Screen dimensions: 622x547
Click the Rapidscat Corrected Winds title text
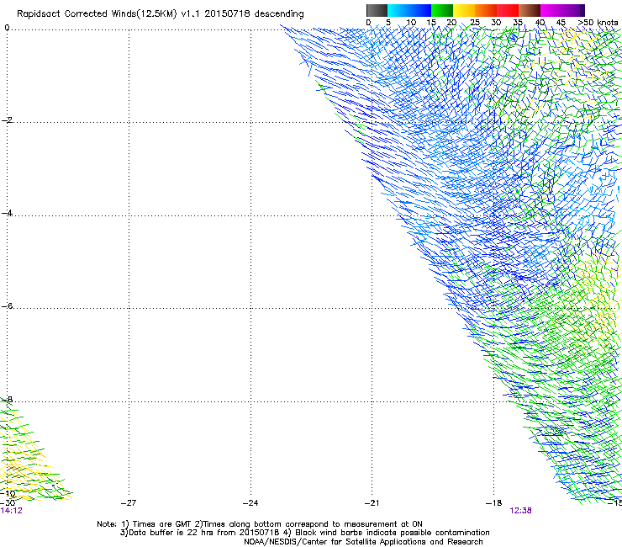click(x=161, y=13)
